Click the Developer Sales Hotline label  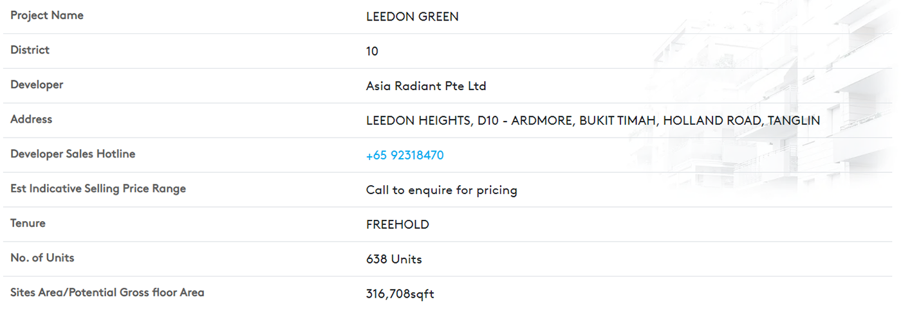pyautogui.click(x=73, y=154)
